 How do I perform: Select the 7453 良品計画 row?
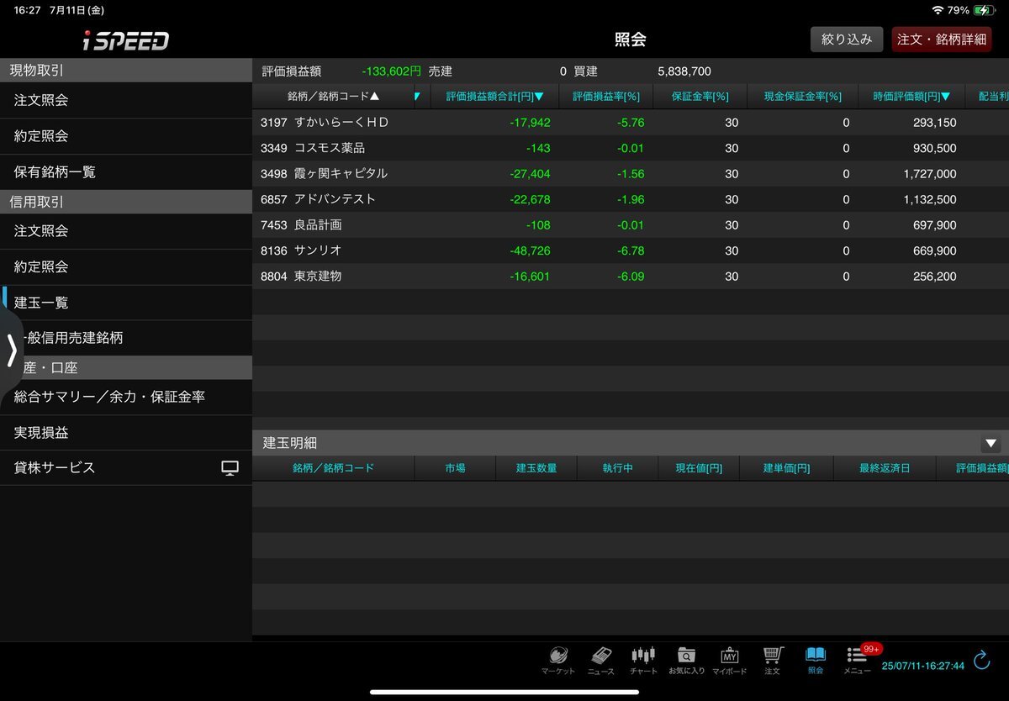tap(631, 225)
